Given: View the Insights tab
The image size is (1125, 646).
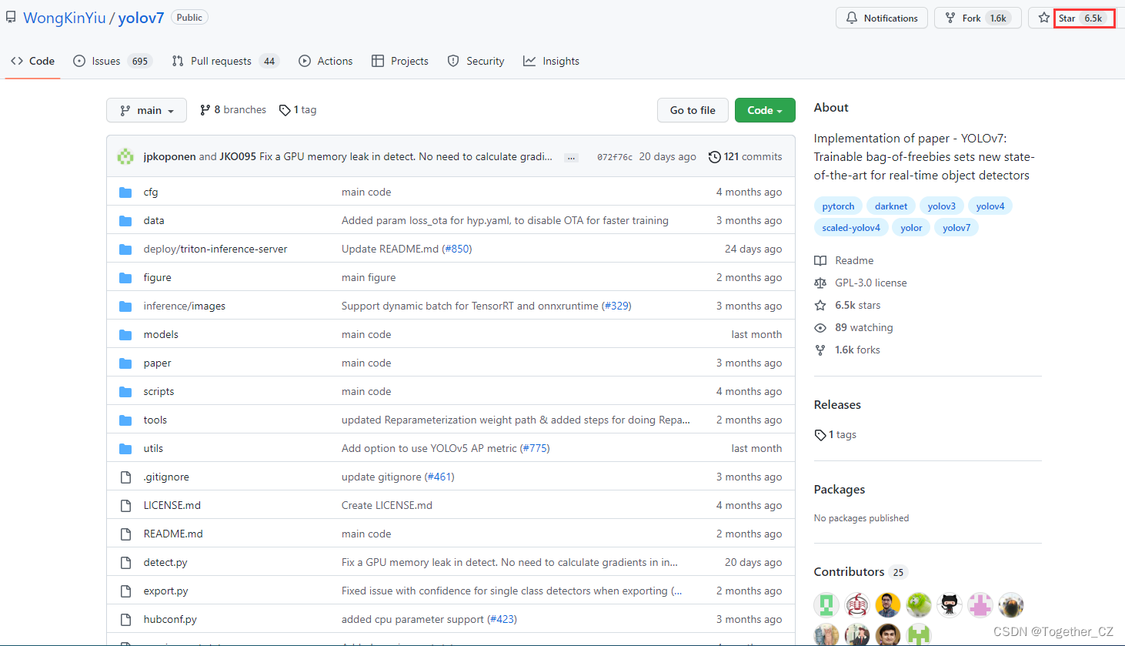Looking at the screenshot, I should pyautogui.click(x=551, y=61).
